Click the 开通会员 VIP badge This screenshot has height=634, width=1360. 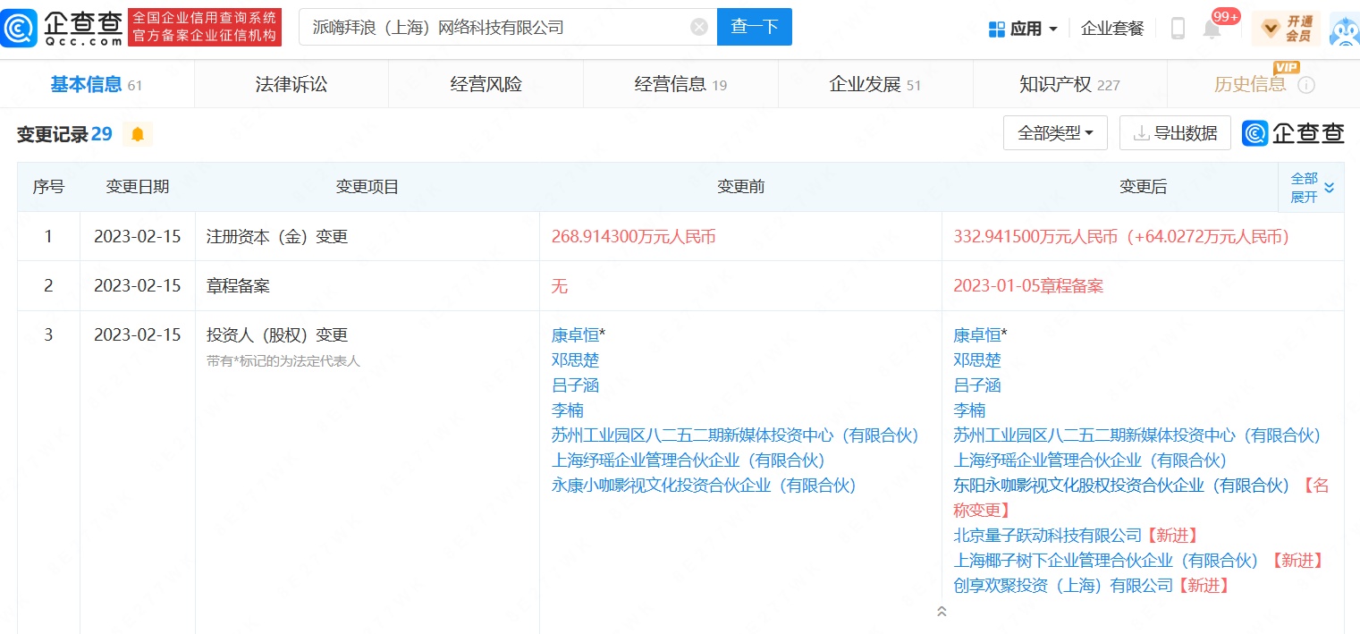[1286, 29]
